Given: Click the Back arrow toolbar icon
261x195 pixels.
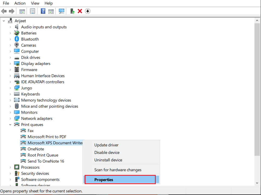Looking at the screenshot, I should [x=4, y=11].
